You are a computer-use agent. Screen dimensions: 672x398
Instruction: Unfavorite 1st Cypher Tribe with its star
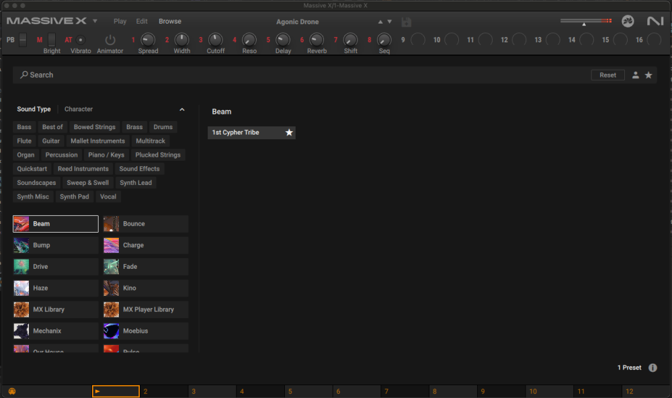click(289, 132)
